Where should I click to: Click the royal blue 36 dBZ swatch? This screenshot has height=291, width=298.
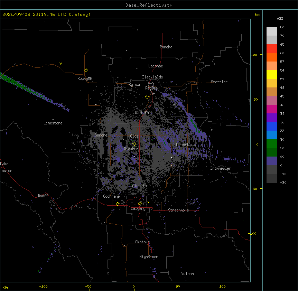click(272, 126)
